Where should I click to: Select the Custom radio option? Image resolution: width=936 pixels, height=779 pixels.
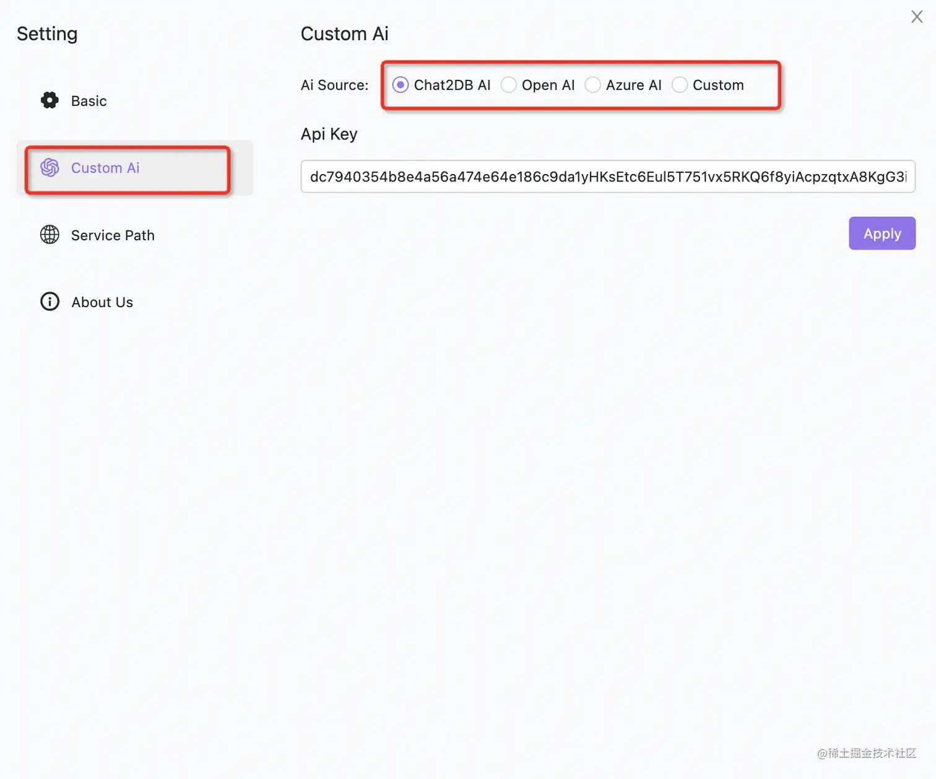(680, 85)
